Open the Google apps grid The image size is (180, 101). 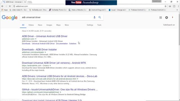click(161, 17)
